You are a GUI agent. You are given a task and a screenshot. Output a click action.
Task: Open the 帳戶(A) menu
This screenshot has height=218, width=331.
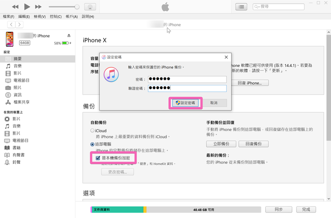72,17
